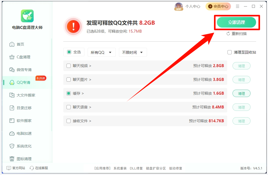This screenshot has width=268, height=175.
Task: Click the 8.2GB badge on QQ专清
Action: click(41, 78)
